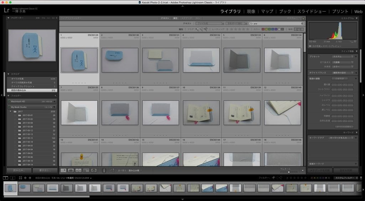365x201 pixels.
Task: Add a folder with the plus icon
Action: pyautogui.click(x=55, y=96)
